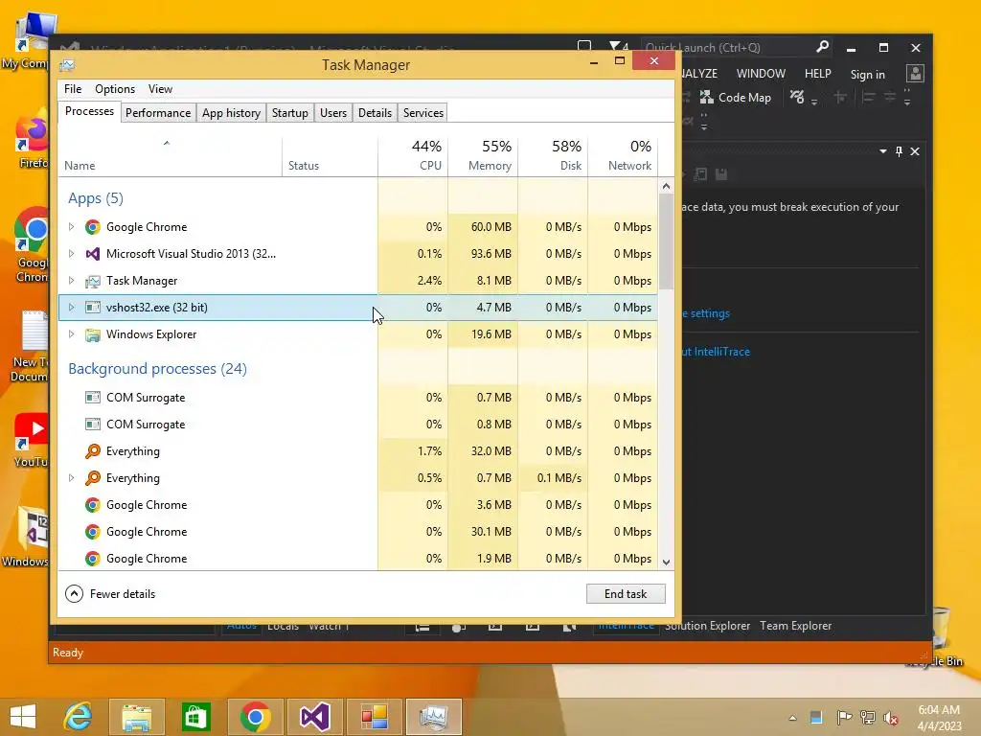
Task: Switch to the Services tab
Action: coord(422,113)
